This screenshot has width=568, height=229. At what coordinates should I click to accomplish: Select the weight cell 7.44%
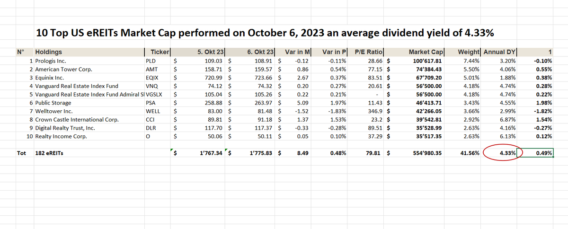[471, 61]
